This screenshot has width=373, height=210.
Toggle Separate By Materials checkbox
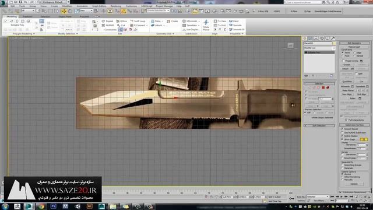coord(342,168)
